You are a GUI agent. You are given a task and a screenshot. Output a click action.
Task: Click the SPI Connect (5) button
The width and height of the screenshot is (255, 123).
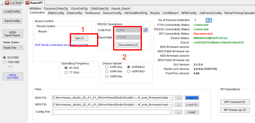[x=235, y=102]
